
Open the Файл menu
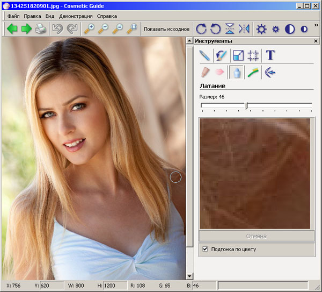pyautogui.click(x=13, y=16)
